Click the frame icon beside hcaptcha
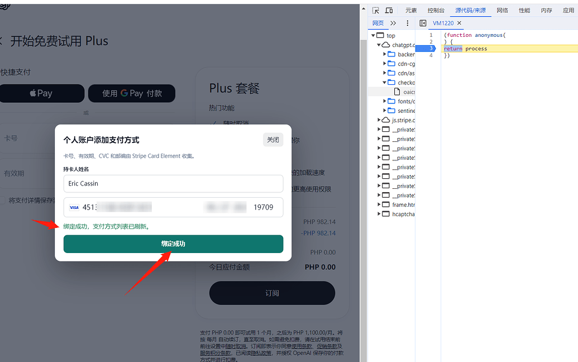The width and height of the screenshot is (578, 362). point(385,214)
